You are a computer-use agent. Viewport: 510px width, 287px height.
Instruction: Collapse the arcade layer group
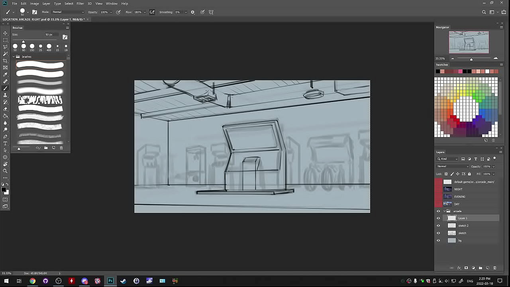pyautogui.click(x=444, y=211)
